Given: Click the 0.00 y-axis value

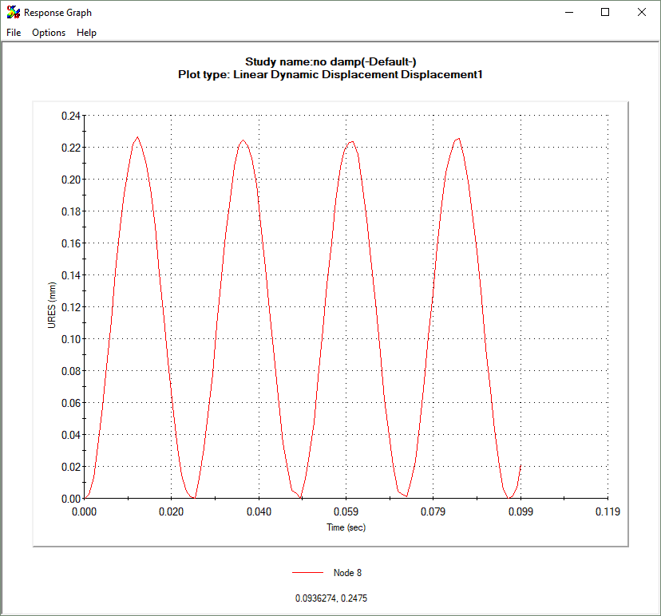Looking at the screenshot, I should click(x=71, y=499).
